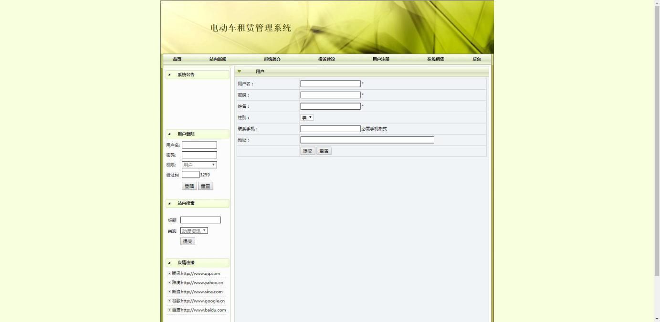Focus the 姓名 input field
This screenshot has height=322, width=660.
330,106
